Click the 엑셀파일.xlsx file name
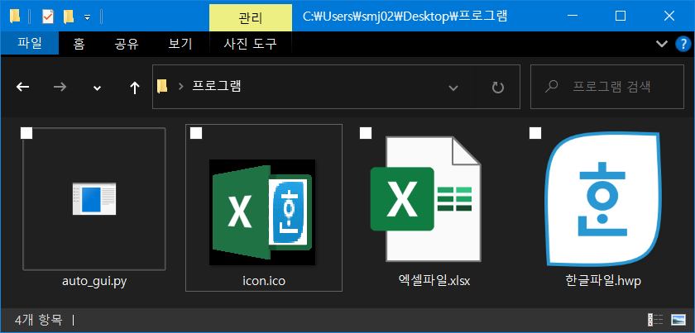This screenshot has width=695, height=333. pyautogui.click(x=434, y=281)
